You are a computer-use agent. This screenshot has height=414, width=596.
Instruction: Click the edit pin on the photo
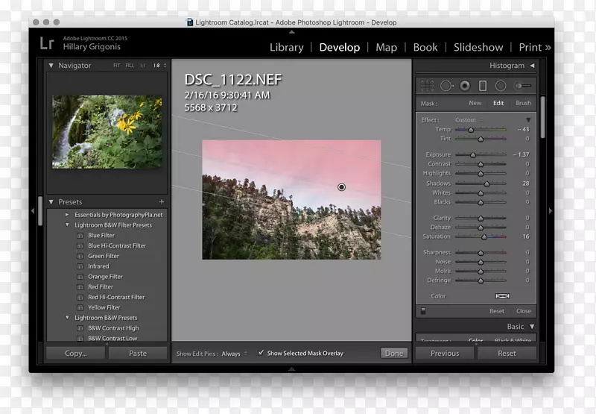pos(341,187)
